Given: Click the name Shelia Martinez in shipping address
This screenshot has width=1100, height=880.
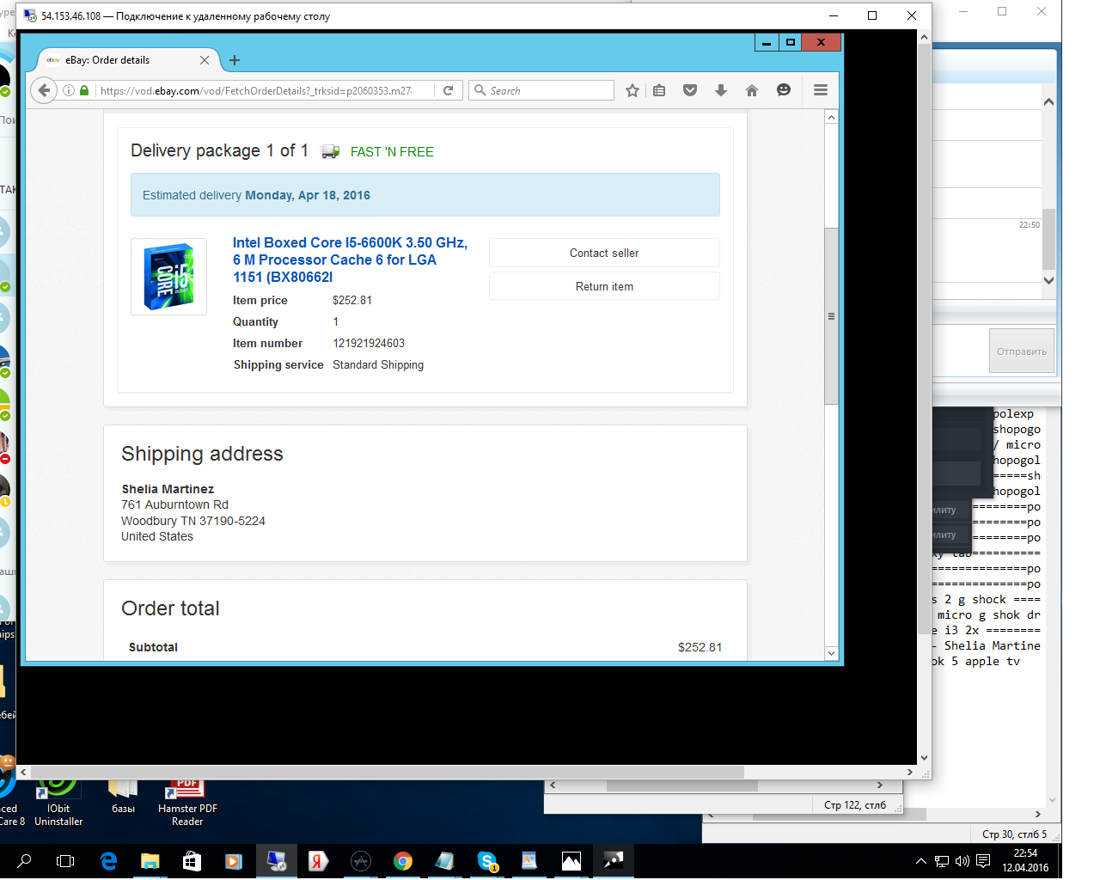Looking at the screenshot, I should (x=168, y=489).
